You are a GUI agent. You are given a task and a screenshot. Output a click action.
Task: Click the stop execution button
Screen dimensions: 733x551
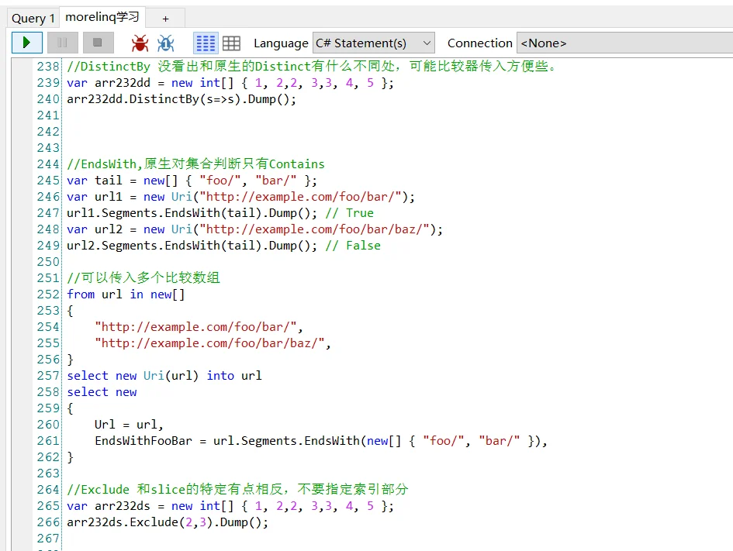(x=99, y=43)
